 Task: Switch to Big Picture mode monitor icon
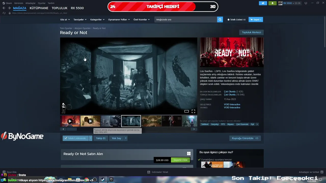306,3
